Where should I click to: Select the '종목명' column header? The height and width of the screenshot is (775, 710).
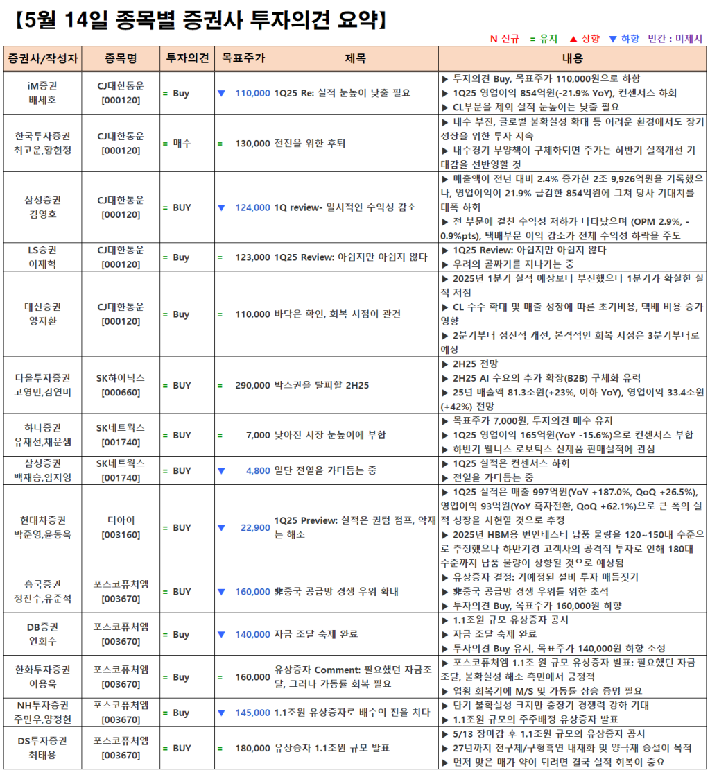pyautogui.click(x=121, y=59)
